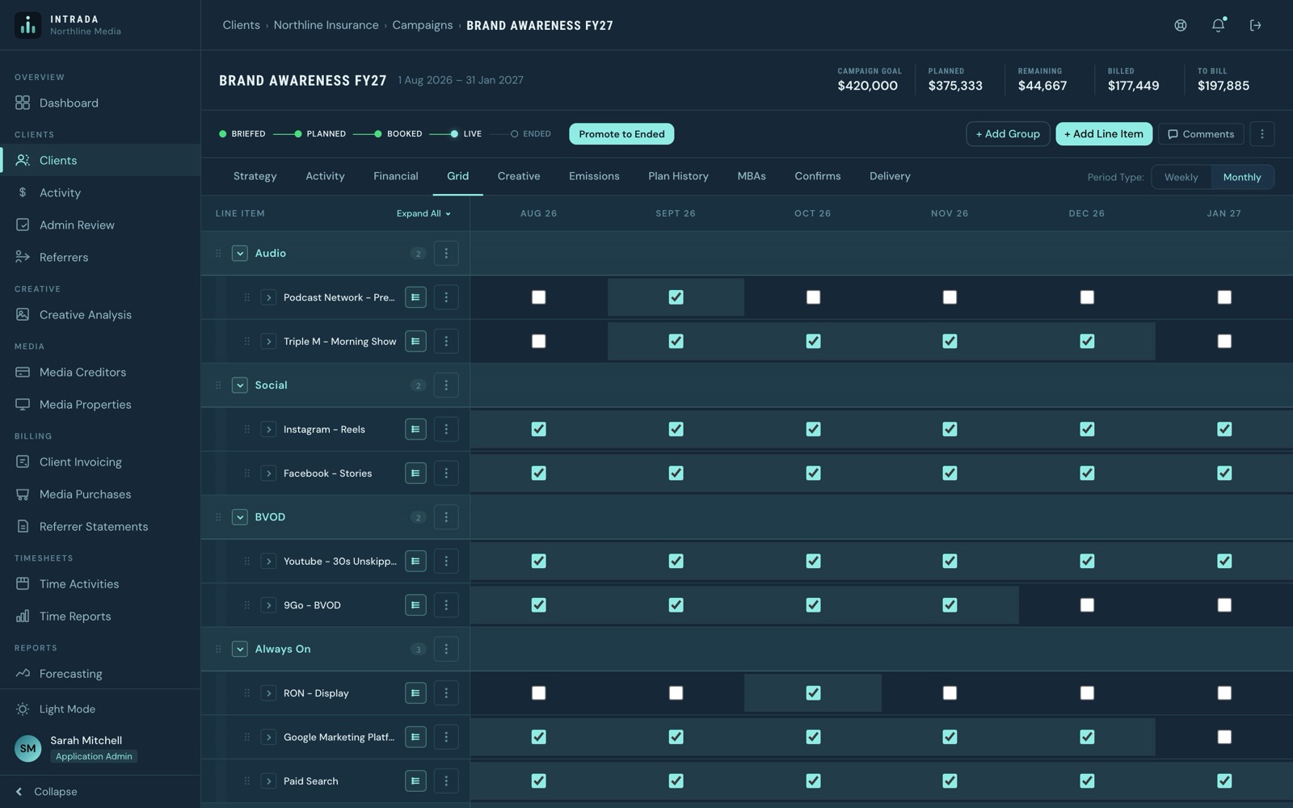
Task: Expand the Podcast Network line item
Action: pyautogui.click(x=268, y=297)
